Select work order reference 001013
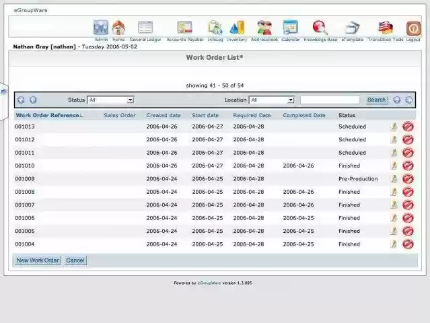 point(25,127)
